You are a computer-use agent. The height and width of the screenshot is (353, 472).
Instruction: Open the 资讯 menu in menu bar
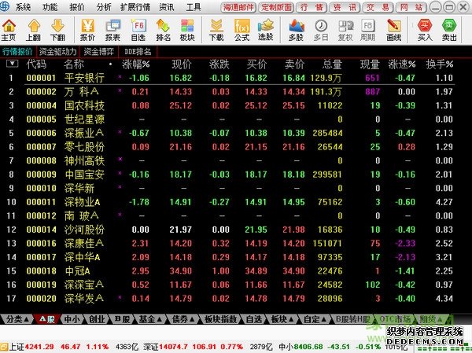pos(167,7)
